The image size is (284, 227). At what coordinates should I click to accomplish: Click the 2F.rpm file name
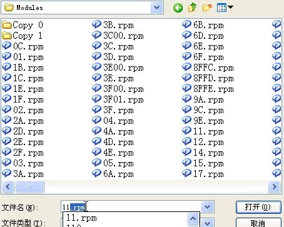coord(28,153)
